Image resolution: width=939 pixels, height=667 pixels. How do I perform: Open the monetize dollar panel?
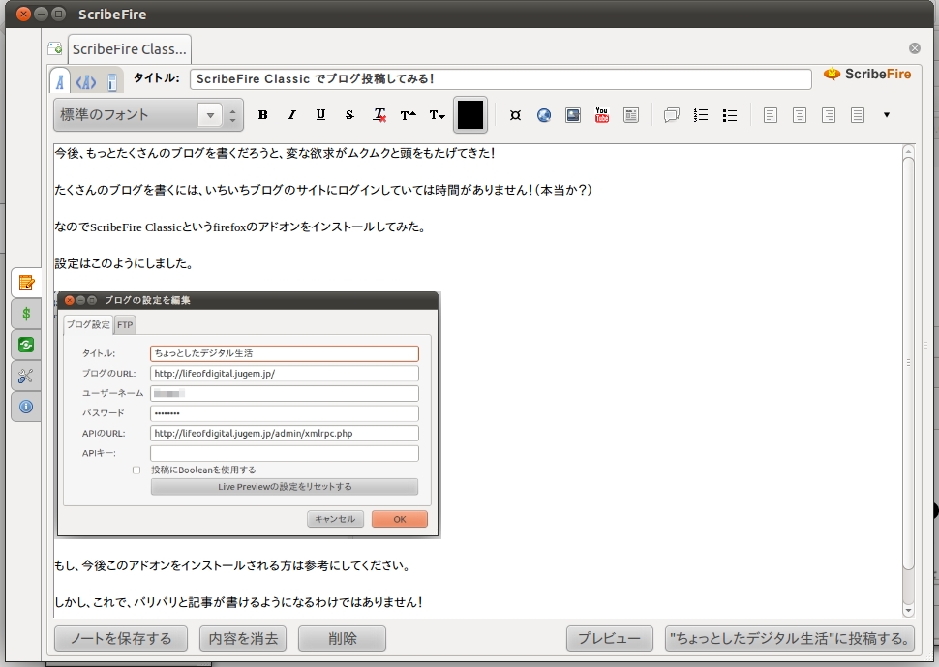click(x=26, y=314)
